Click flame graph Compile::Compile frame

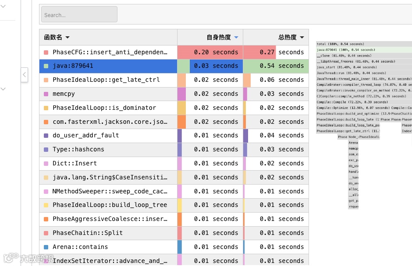point(364,102)
